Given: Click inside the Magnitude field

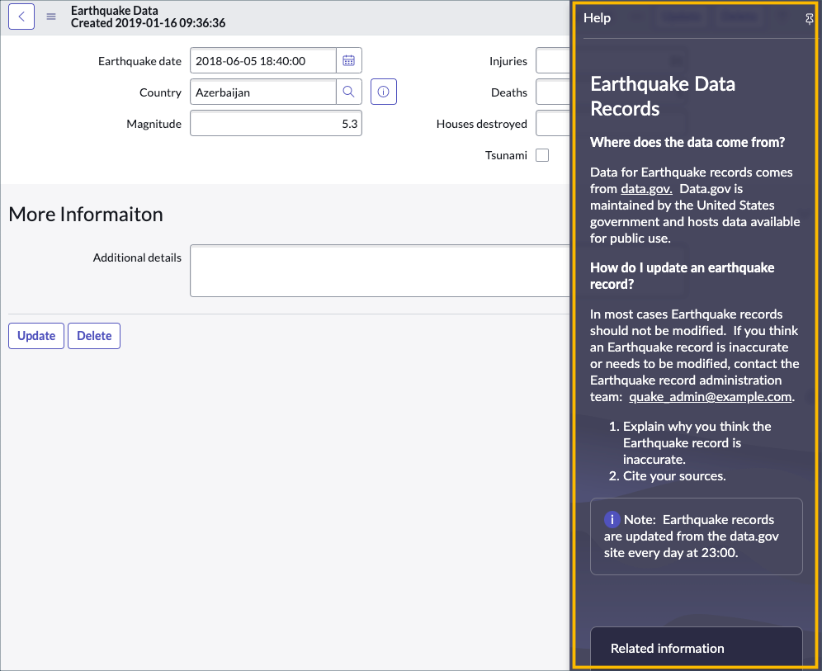Looking at the screenshot, I should (276, 122).
